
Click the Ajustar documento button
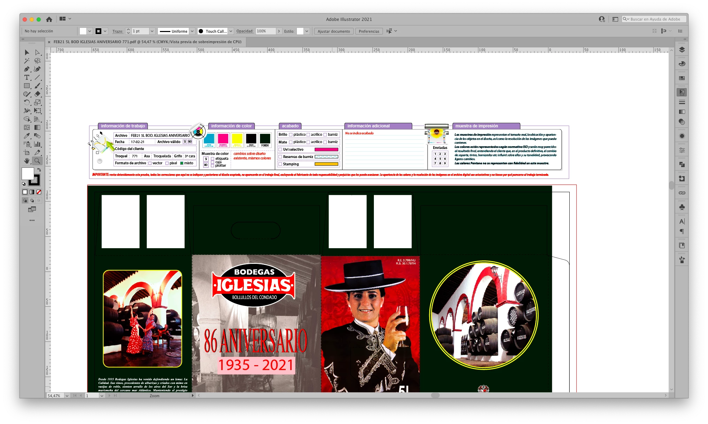tap(333, 31)
